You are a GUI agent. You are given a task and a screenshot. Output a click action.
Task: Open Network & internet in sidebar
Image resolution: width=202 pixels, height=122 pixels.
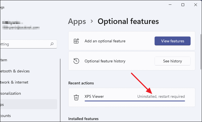pos(14,82)
